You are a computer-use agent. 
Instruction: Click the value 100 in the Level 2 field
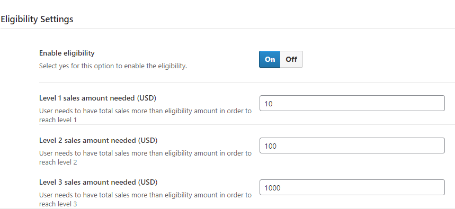271,146
